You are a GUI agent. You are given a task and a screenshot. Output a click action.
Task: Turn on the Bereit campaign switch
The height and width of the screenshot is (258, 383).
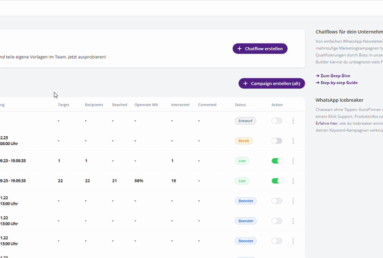tap(277, 141)
